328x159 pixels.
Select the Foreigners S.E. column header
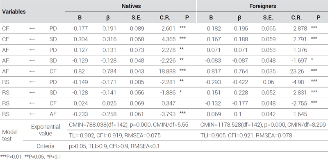coord(268,18)
